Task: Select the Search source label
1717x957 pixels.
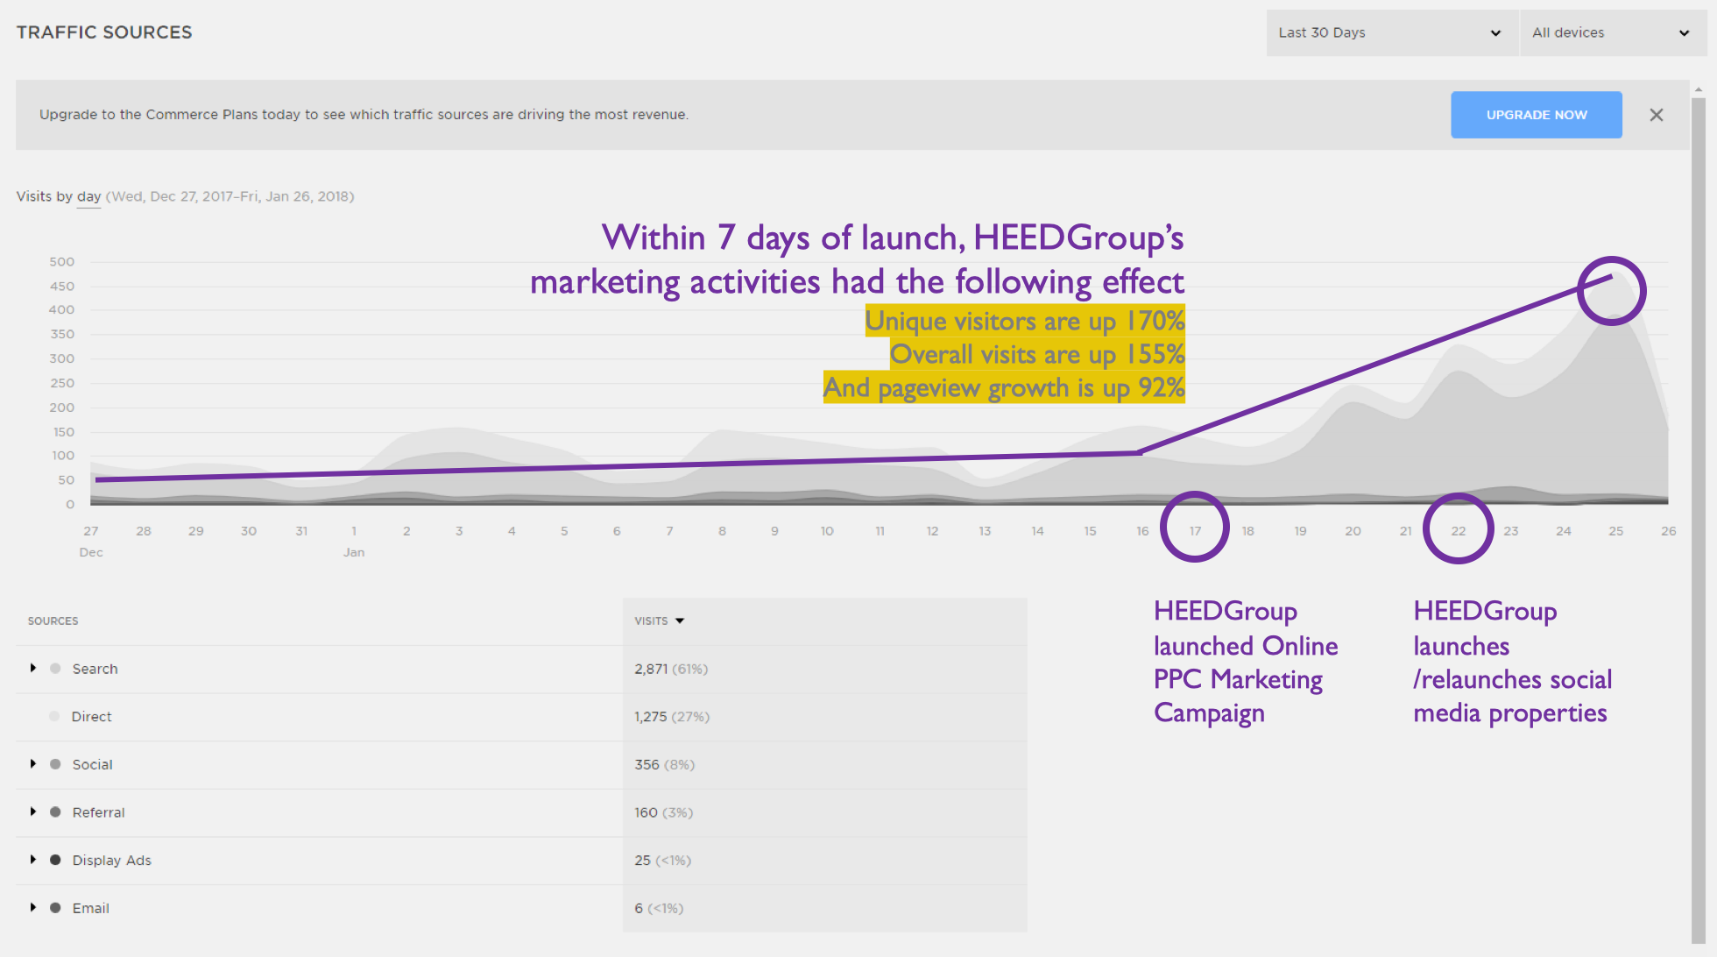Action: pyautogui.click(x=95, y=669)
